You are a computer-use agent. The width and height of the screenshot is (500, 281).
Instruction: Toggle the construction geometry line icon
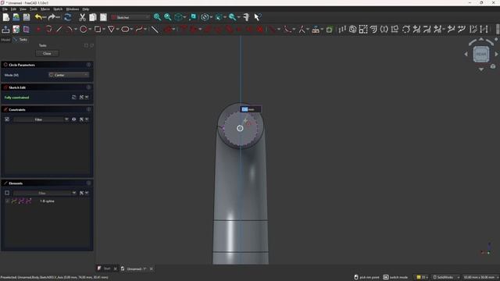[155, 30]
